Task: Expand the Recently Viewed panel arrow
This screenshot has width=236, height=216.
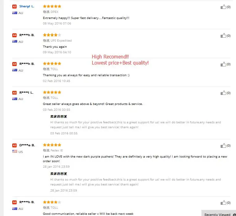Action: point(234,214)
